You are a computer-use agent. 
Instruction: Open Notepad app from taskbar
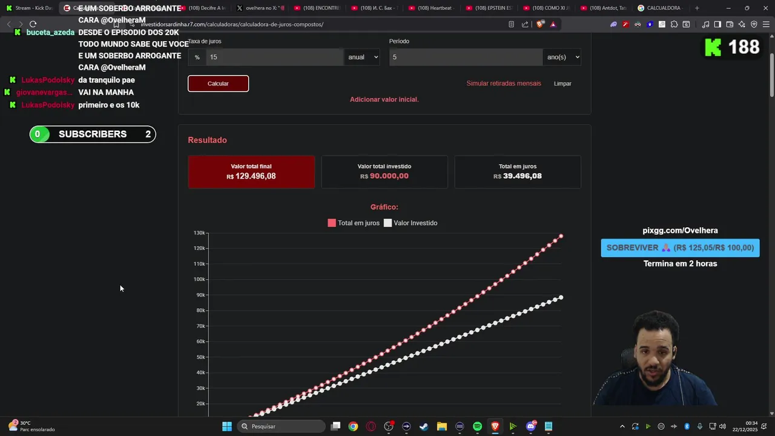click(549, 426)
